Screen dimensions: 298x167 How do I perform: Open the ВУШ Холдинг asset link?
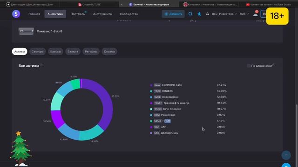coord(172,109)
